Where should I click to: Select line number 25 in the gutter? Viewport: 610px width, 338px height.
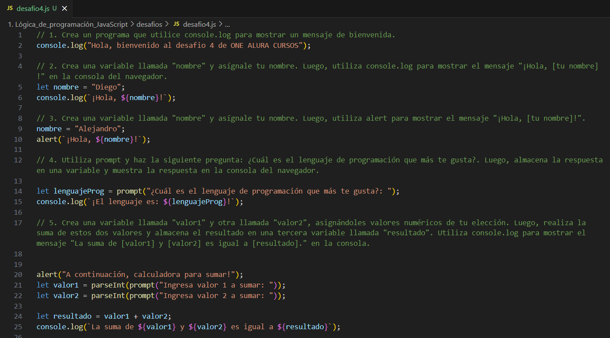coord(18,327)
